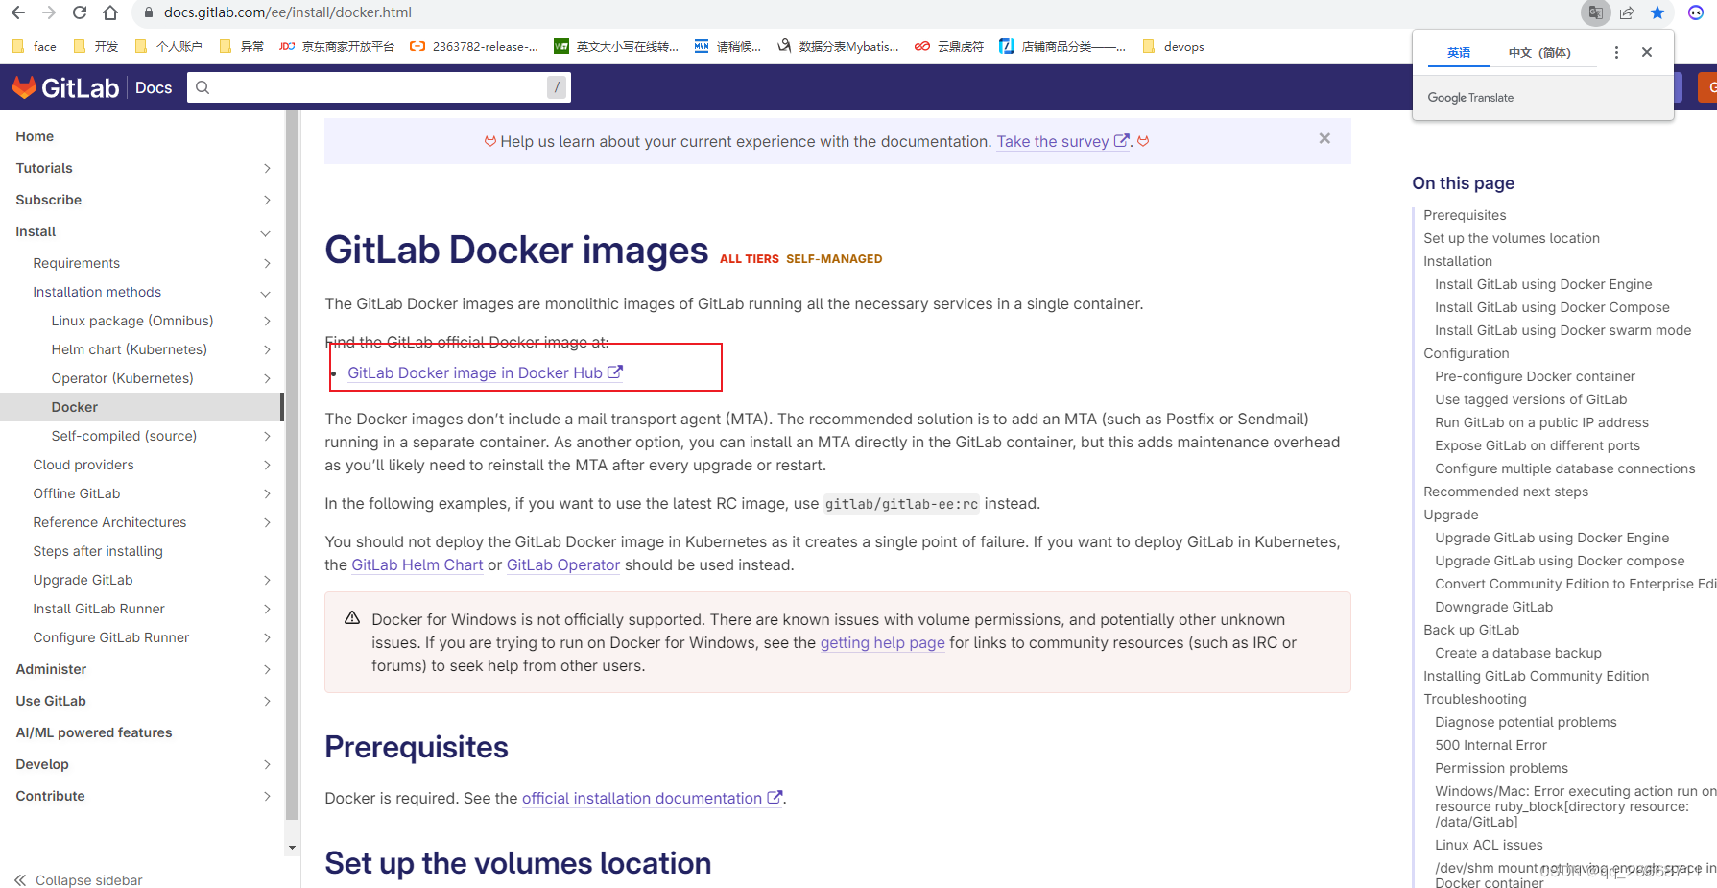Click the browser forward arrow

tap(49, 12)
